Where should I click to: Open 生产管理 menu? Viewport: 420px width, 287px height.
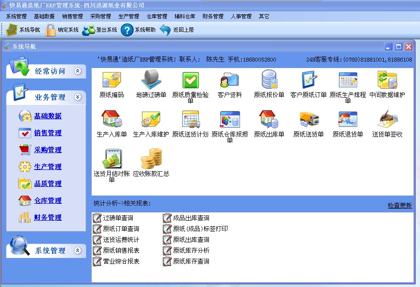point(128,16)
